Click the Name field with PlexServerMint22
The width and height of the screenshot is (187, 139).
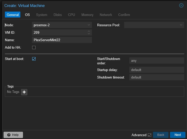tap(62, 40)
